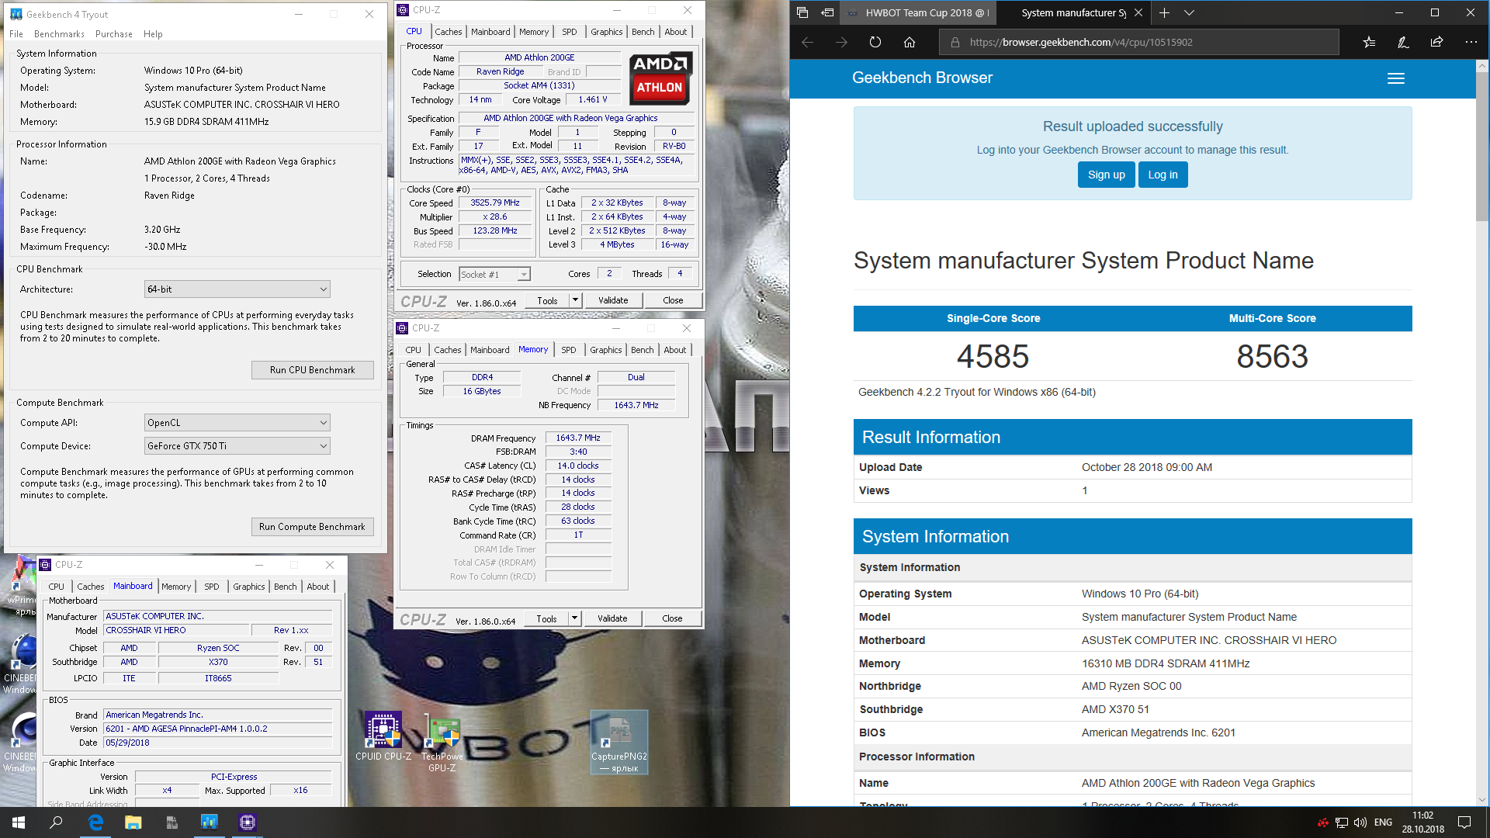Switch to Mainboard tab in top CPU-Z
1490x838 pixels.
pyautogui.click(x=490, y=32)
